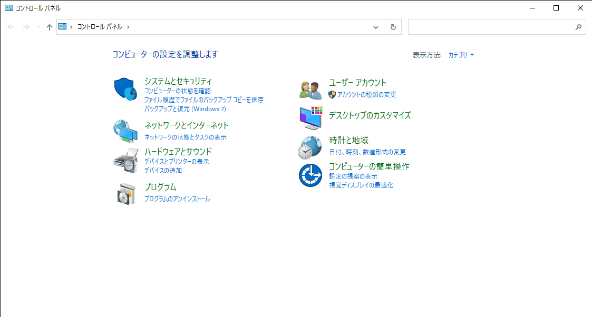Click the Network and Internet globe icon
Image resolution: width=592 pixels, height=317 pixels.
pyautogui.click(x=125, y=131)
